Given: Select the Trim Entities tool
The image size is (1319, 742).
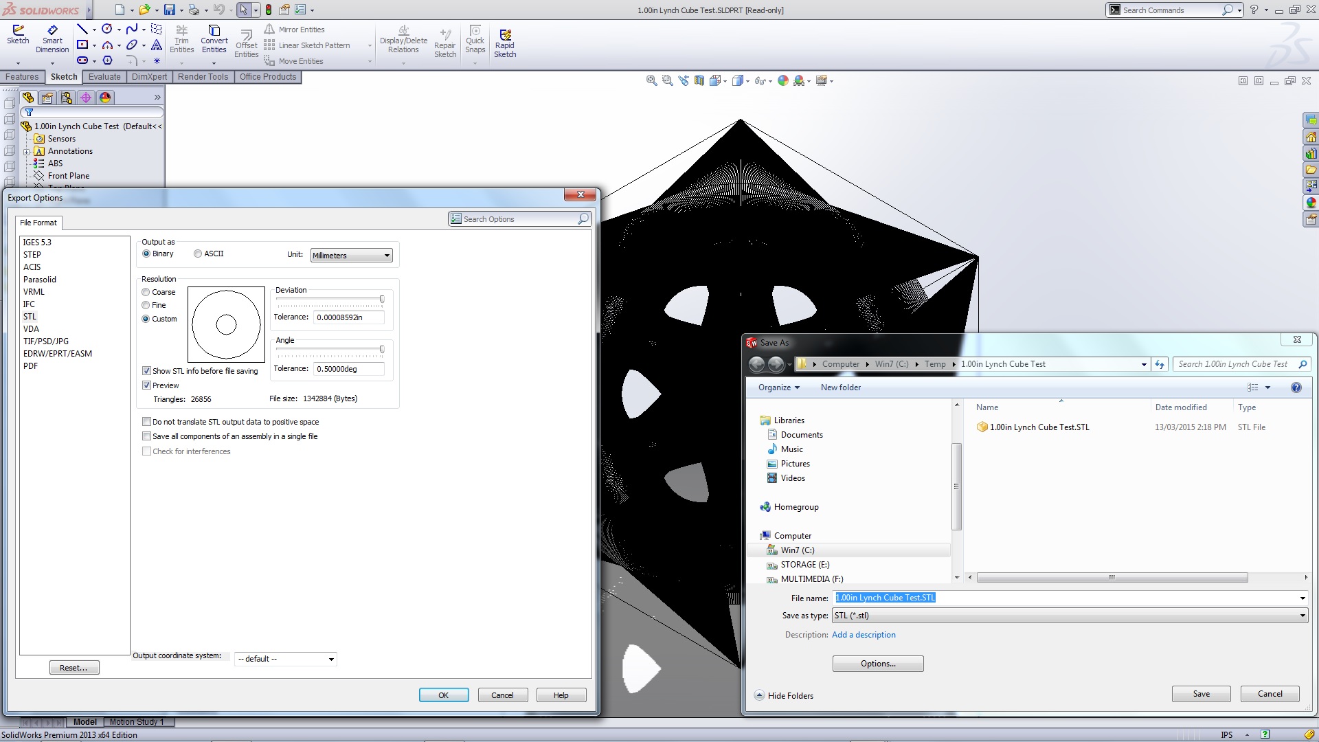Looking at the screenshot, I should pyautogui.click(x=181, y=39).
